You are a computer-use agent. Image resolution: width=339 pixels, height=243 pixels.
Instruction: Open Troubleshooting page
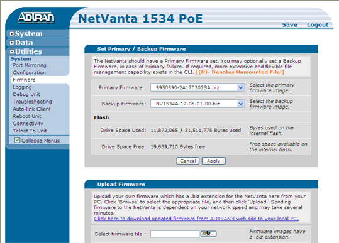coord(32,102)
